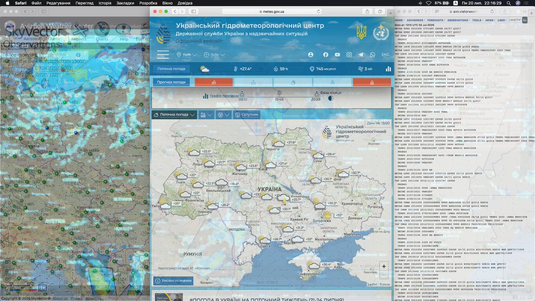The image size is (535, 301).
Task: Open the Leaflet attribution link
Action: pyautogui.click(x=372, y=284)
